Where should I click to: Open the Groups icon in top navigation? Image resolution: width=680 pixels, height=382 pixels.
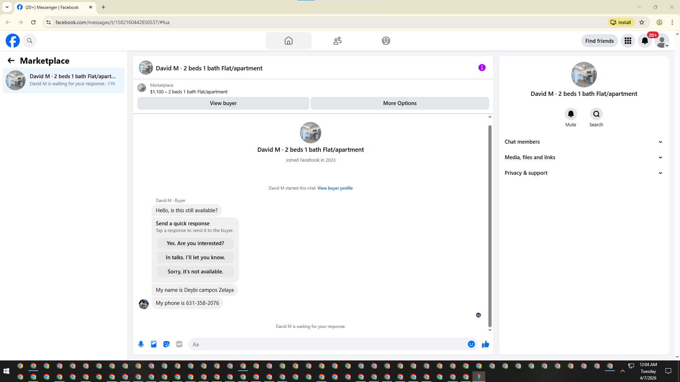click(x=386, y=41)
